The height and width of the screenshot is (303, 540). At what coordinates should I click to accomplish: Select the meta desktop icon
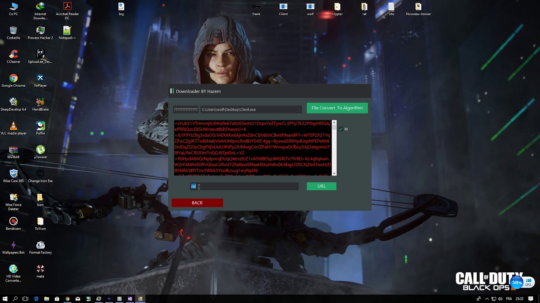click(40, 271)
